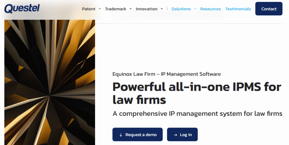Screen dimensions: 289x145
Task: Click the Questel logo
Action: 22,9
